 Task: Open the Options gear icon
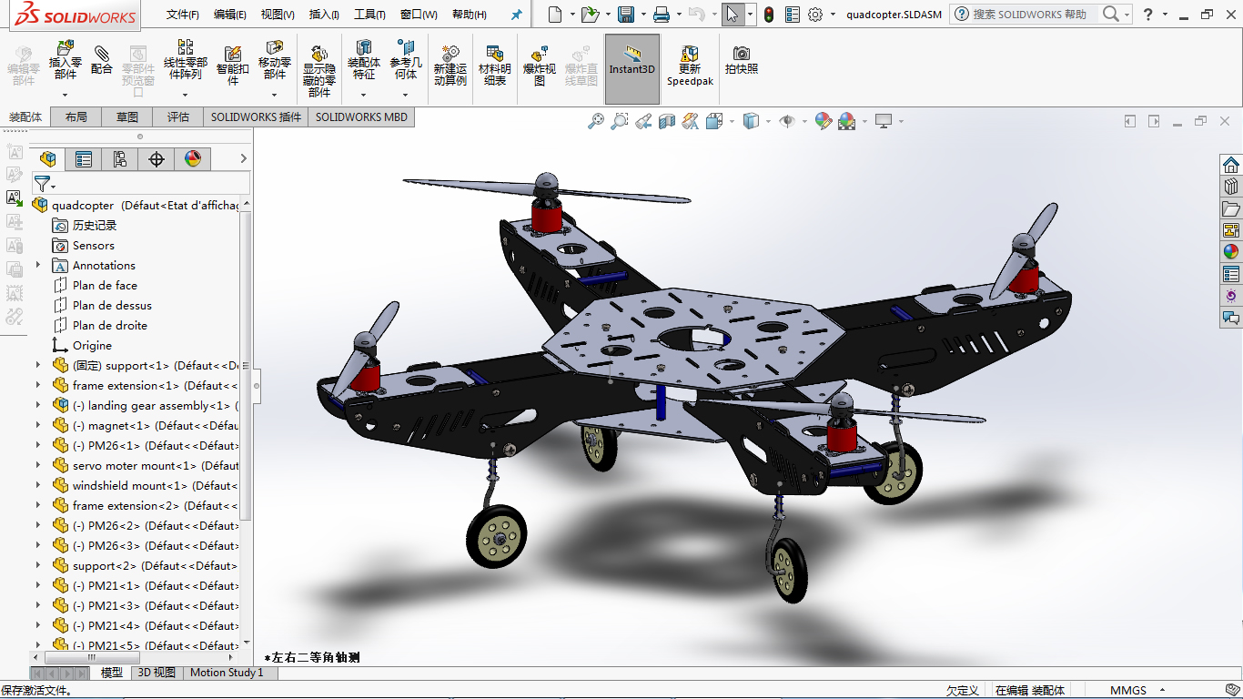pos(815,15)
